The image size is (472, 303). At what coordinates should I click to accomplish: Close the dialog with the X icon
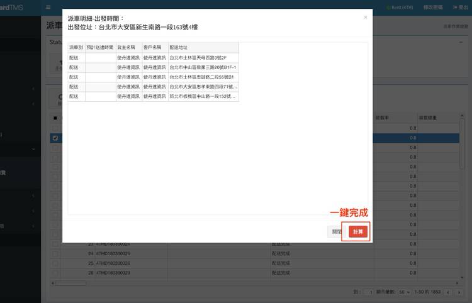pyautogui.click(x=366, y=17)
